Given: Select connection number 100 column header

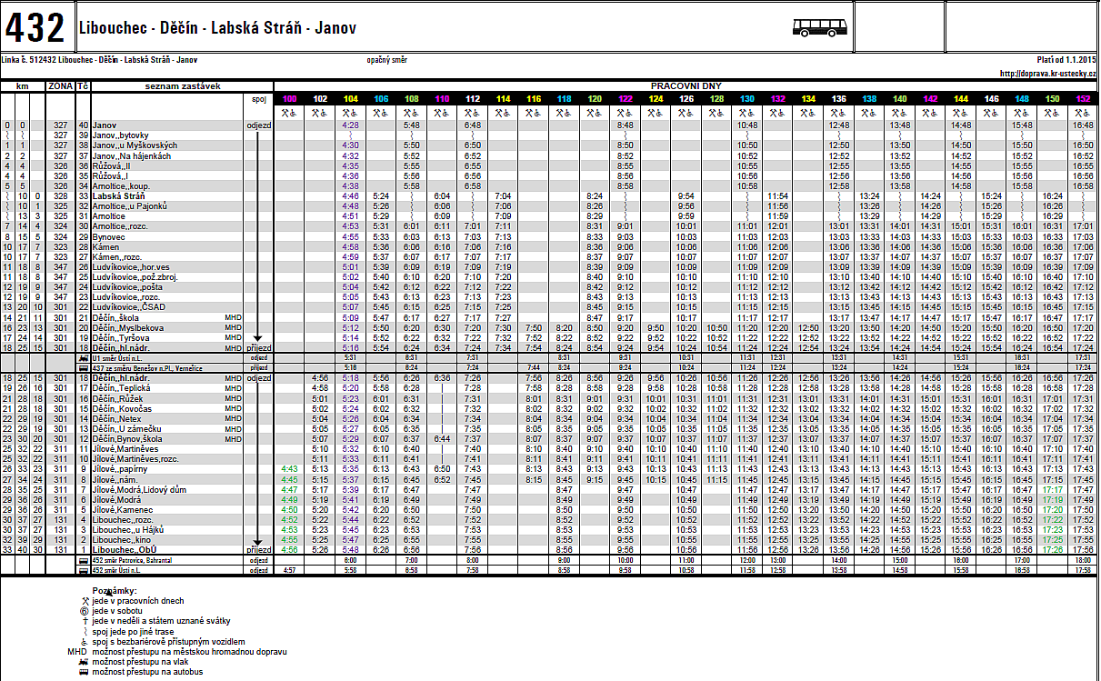Looking at the screenshot, I should [289, 98].
